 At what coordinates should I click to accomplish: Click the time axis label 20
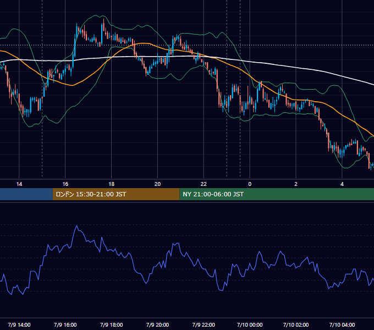[x=157, y=184]
